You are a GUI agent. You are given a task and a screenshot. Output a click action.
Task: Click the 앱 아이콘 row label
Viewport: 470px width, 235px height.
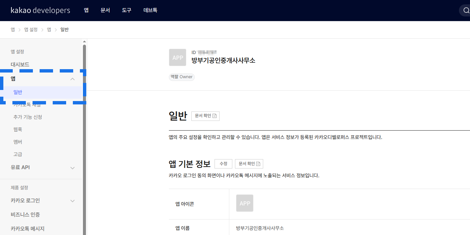tap(185, 204)
